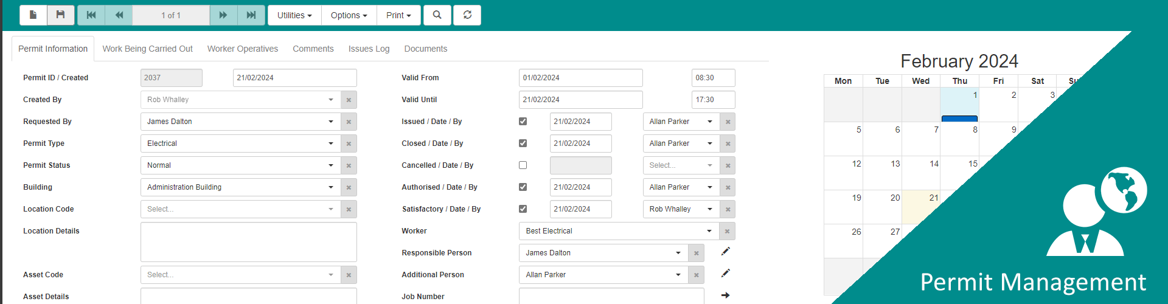Image resolution: width=1168 pixels, height=304 pixels.
Task: Uncheck the Issued checkbox
Action: coord(523,122)
